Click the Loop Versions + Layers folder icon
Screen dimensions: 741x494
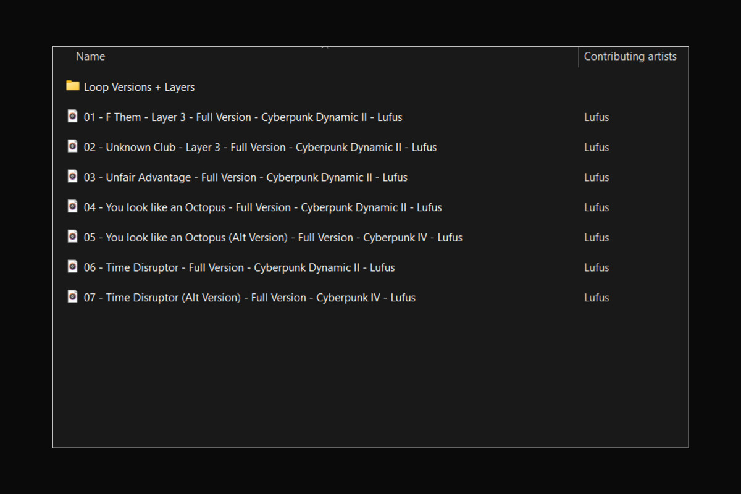[73, 86]
